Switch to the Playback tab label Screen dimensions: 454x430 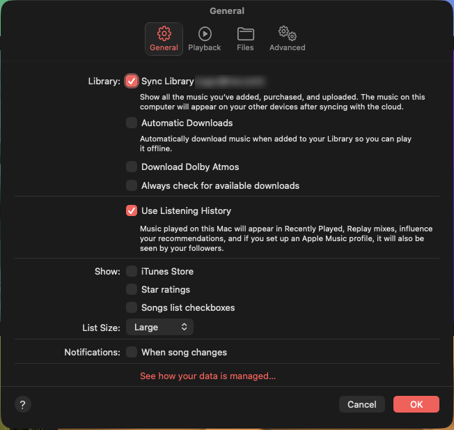point(204,48)
